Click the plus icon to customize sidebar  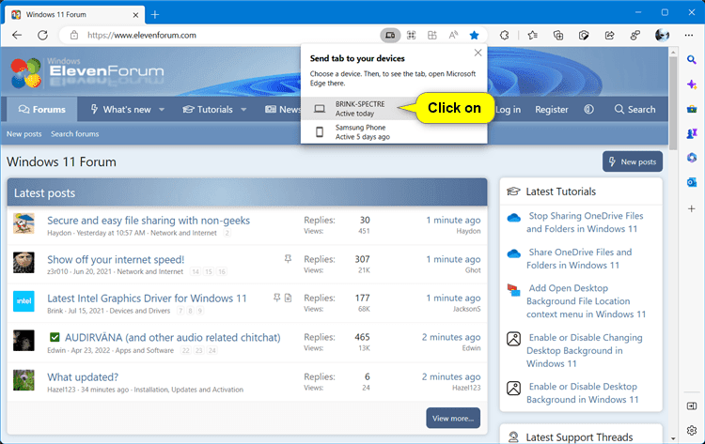(x=692, y=208)
